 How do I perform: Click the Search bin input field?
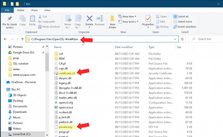tap(208, 39)
